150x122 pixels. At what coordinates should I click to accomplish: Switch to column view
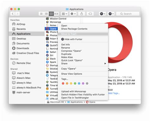(x=51, y=14)
